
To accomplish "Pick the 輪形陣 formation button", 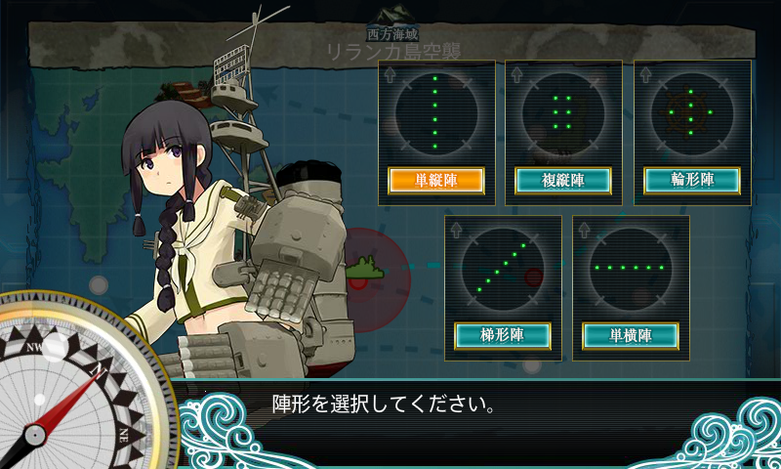I will 692,180.
